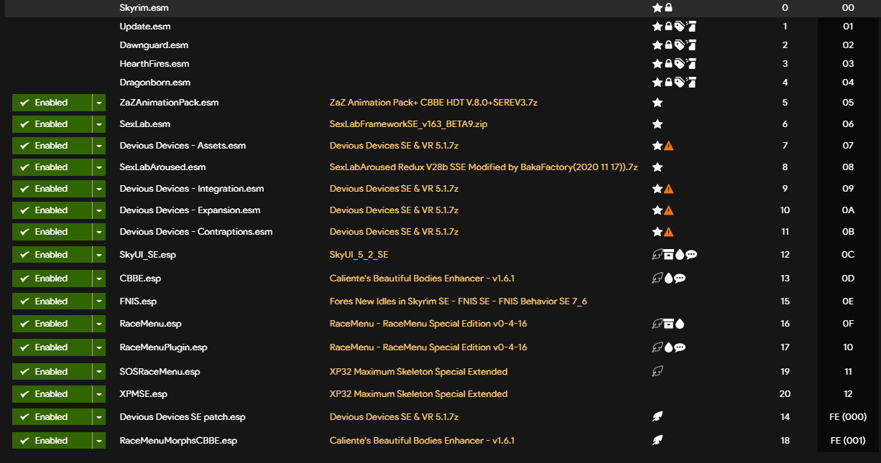
Task: Click the cleaning spray icon for Dawnguard.esm
Action: pyautogui.click(x=691, y=45)
